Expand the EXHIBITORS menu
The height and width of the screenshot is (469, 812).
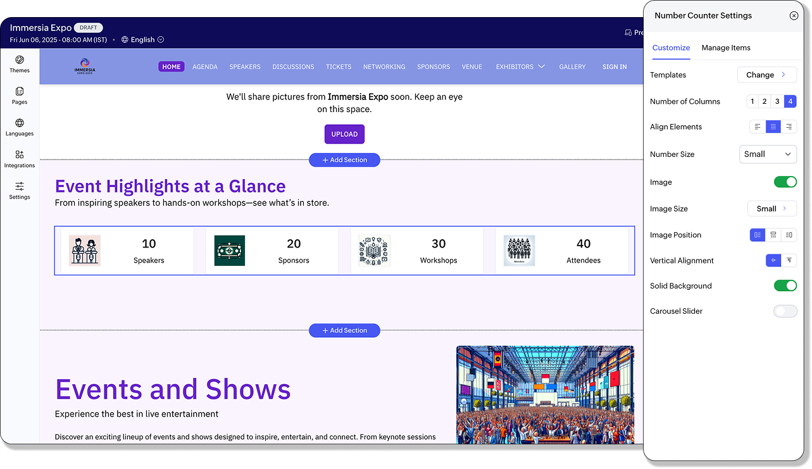(520, 66)
